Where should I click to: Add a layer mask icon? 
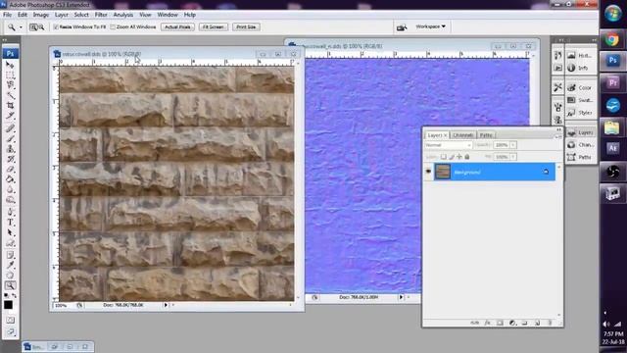tap(500, 323)
